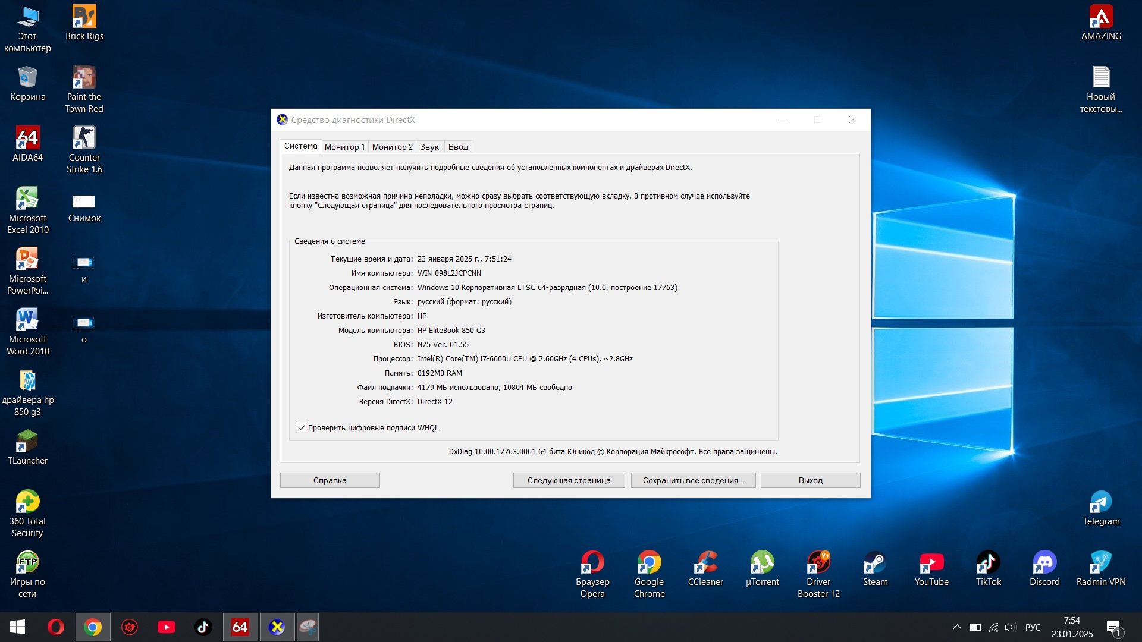Screen dimensions: 1142x642
Task: Open Новый текстовый document on desktop
Action: pyautogui.click(x=1101, y=90)
